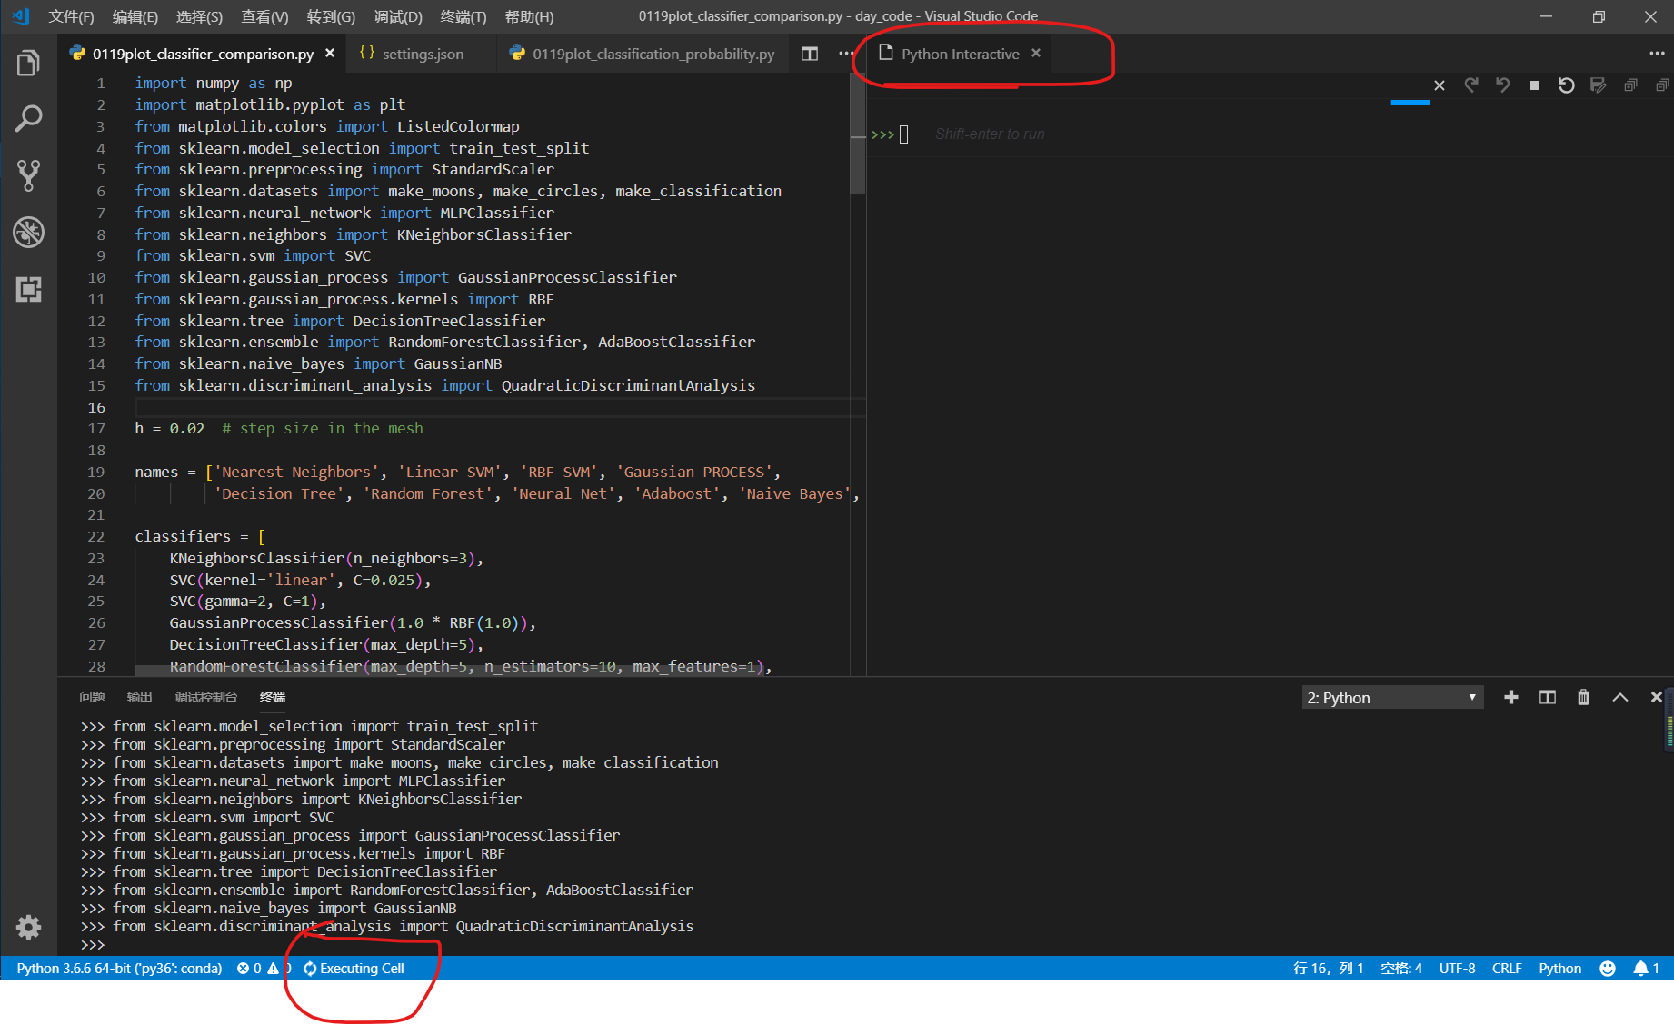Open the Source Control view

[x=30, y=175]
